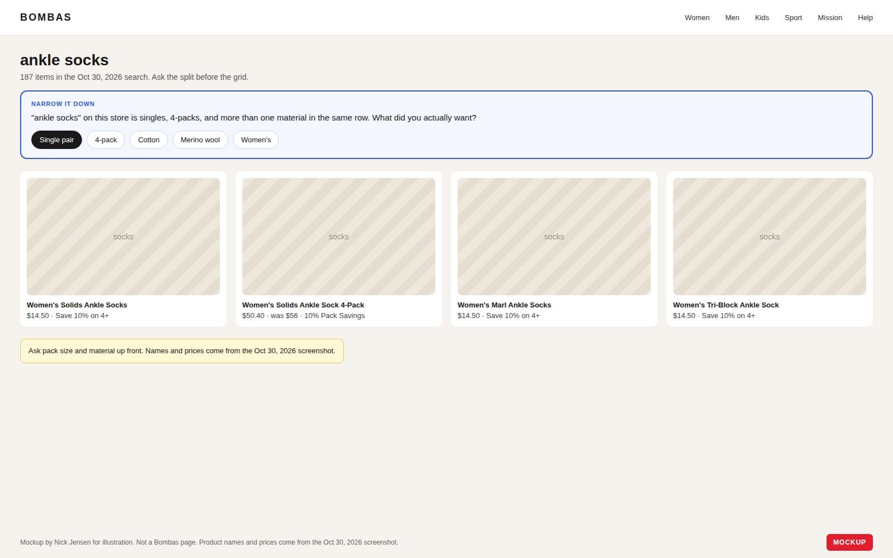The width and height of the screenshot is (893, 558).
Task: Click the price under Women's Marl Ankle Socks
Action: point(498,316)
